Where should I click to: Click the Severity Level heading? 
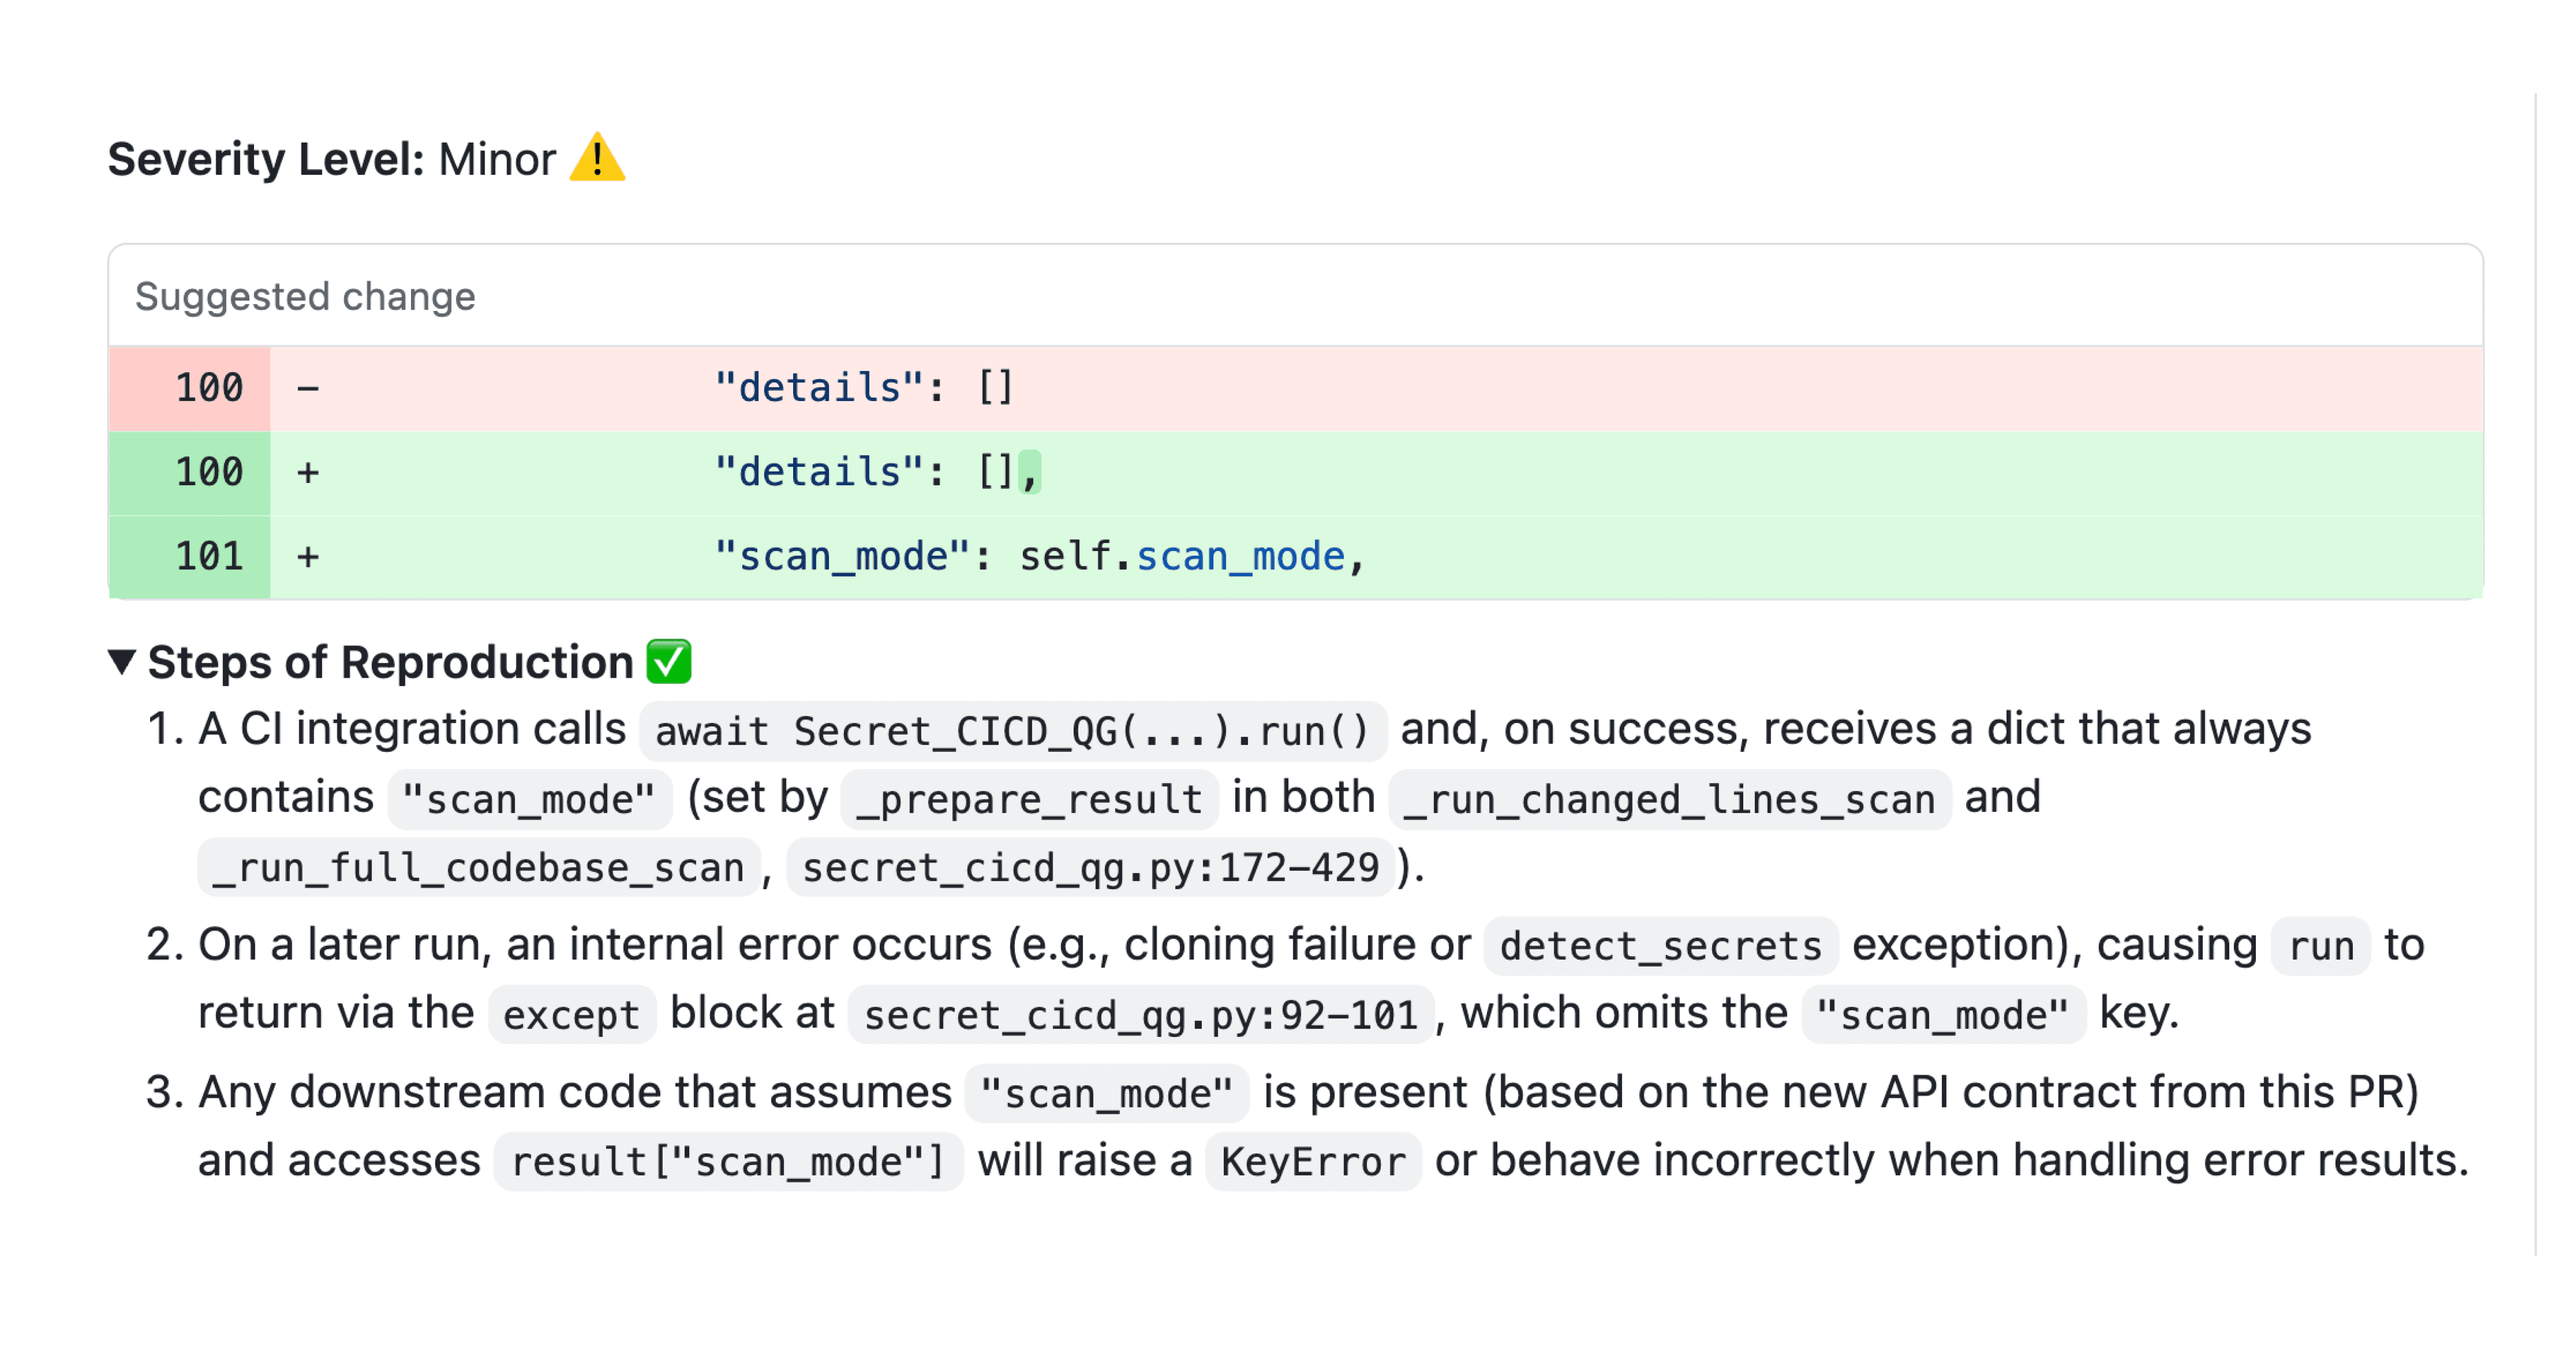[x=264, y=158]
